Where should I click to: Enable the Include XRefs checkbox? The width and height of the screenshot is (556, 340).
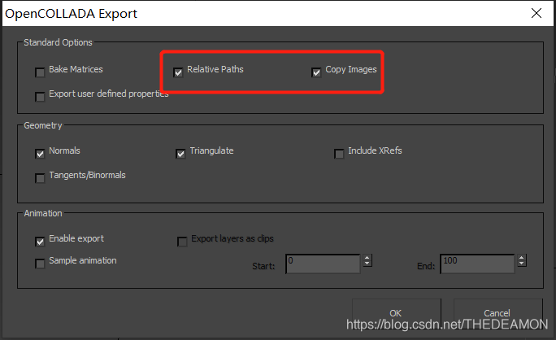tap(339, 154)
